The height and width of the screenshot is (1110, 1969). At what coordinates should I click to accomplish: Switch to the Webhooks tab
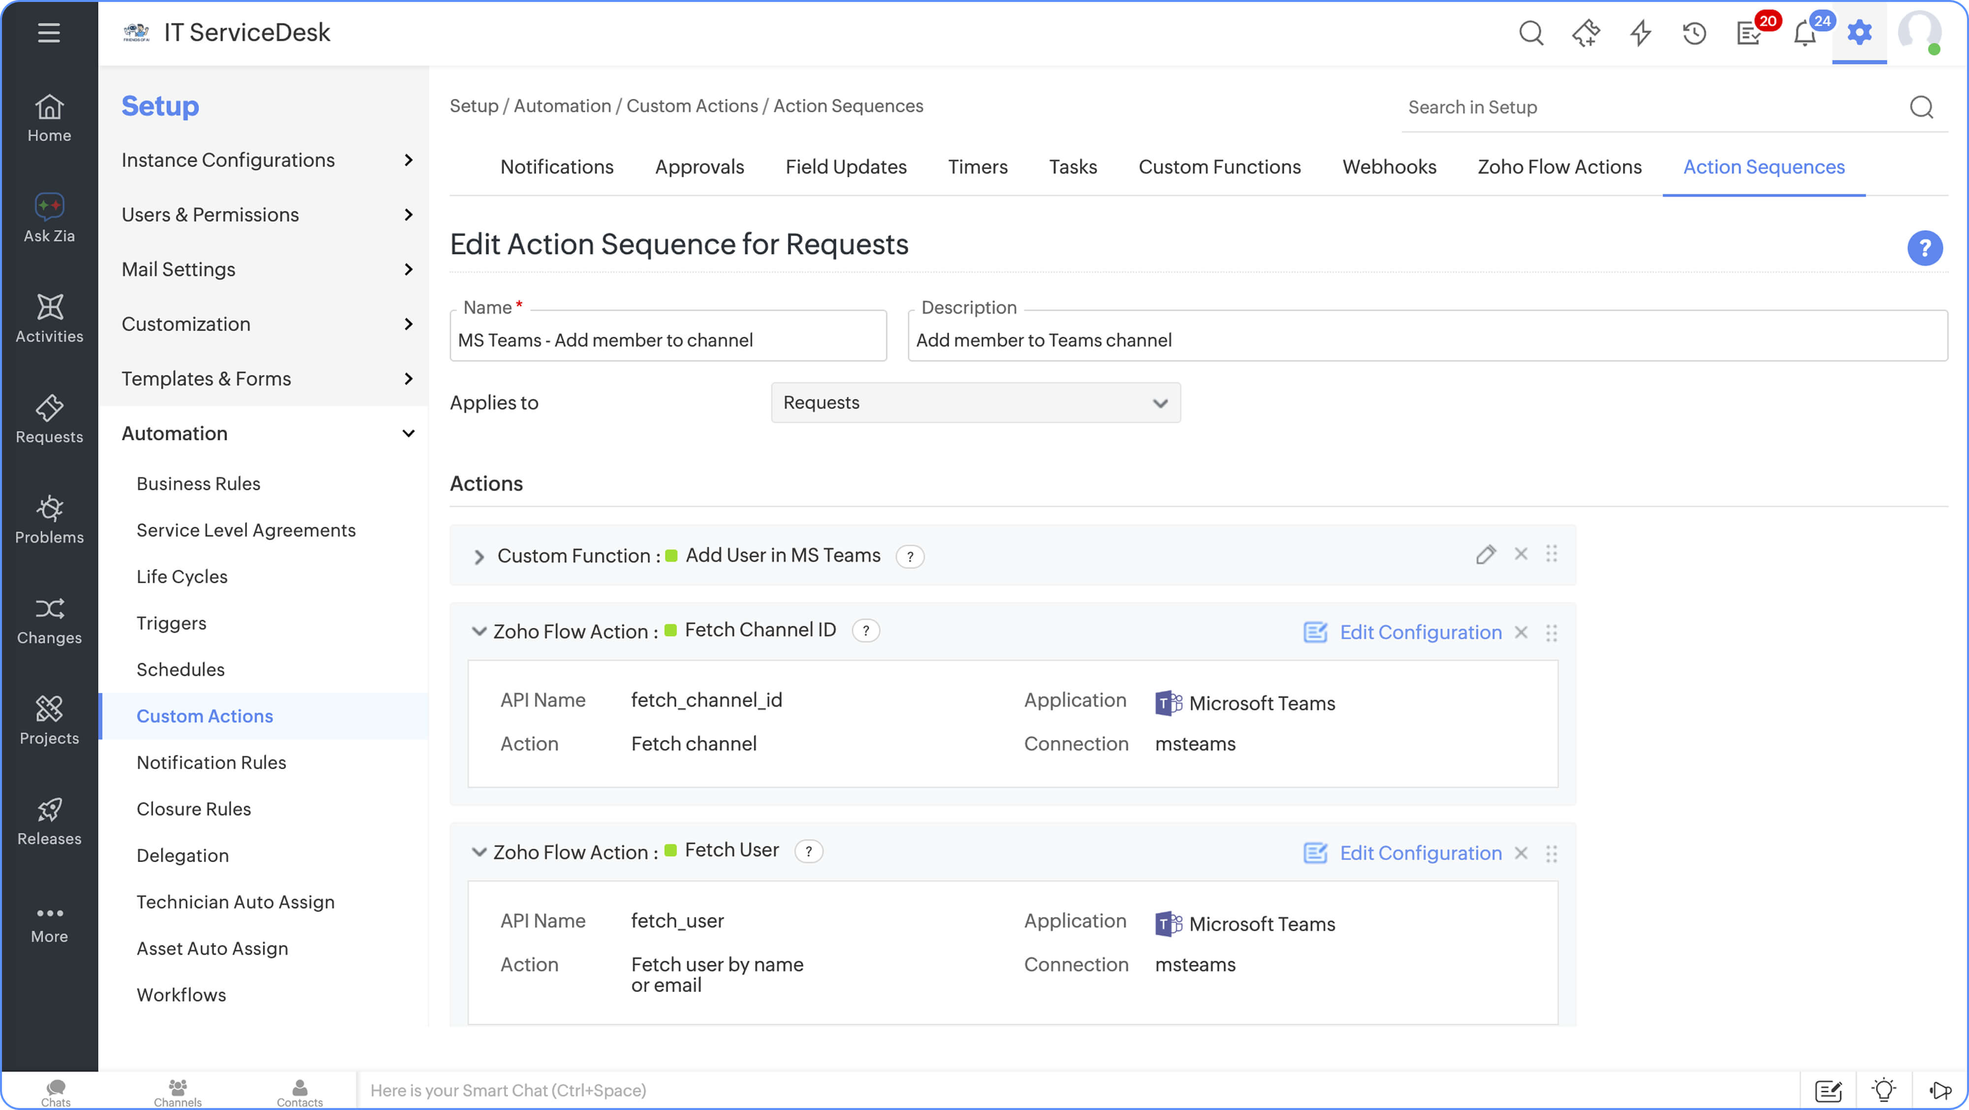point(1389,166)
